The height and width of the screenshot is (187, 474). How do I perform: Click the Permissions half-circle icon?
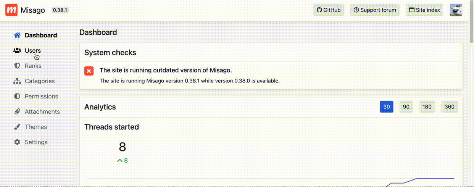17,96
